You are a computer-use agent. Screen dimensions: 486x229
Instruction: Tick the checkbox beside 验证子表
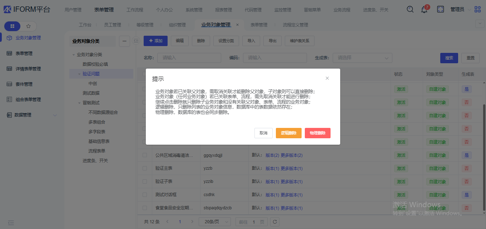coord(145,181)
